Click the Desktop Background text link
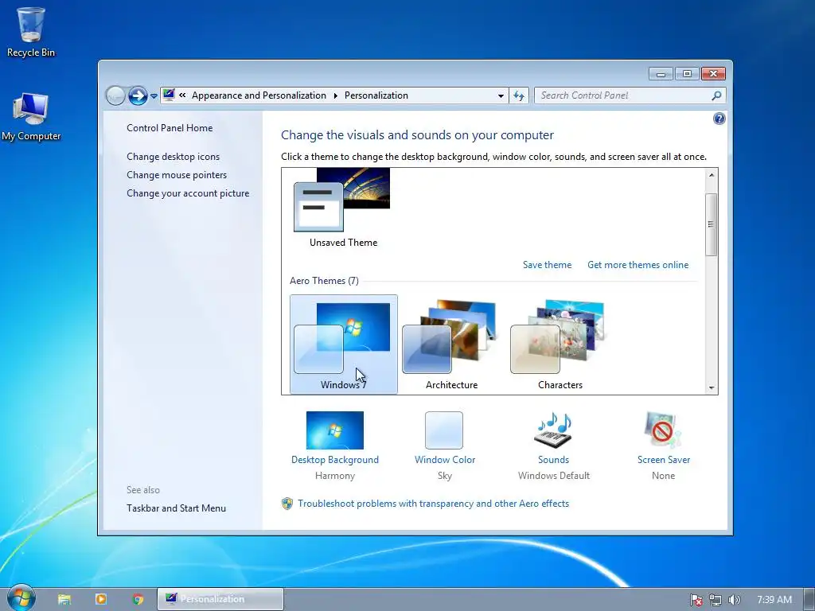 [335, 460]
